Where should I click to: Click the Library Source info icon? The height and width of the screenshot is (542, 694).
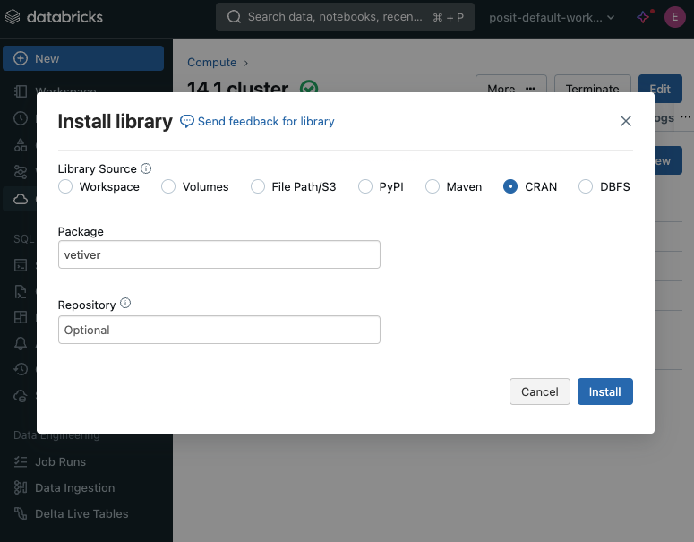pos(146,168)
